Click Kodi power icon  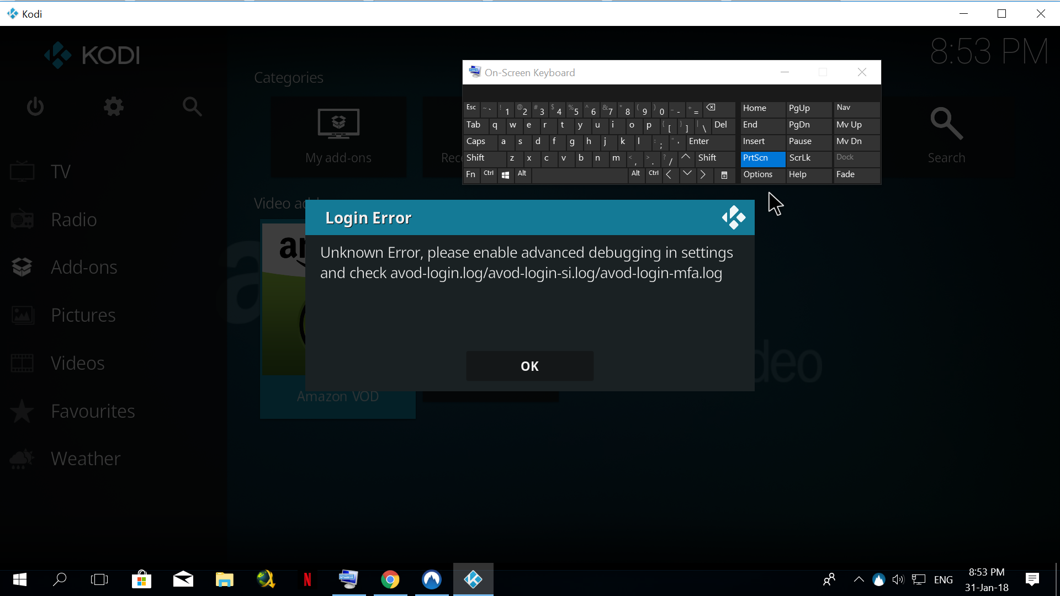pyautogui.click(x=35, y=106)
